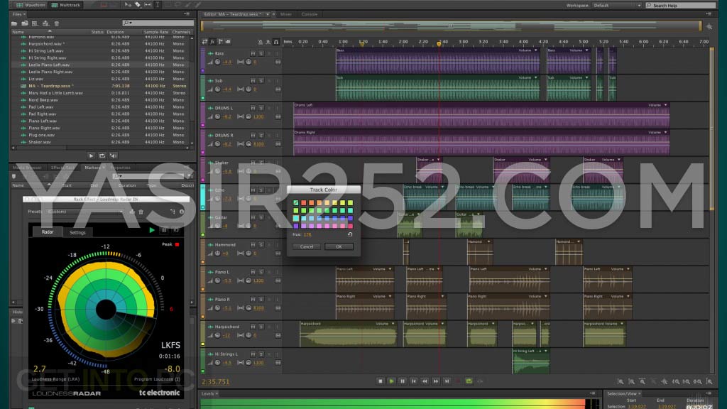The height and width of the screenshot is (409, 727).
Task: Click the green Play transport button
Action: coord(391,381)
